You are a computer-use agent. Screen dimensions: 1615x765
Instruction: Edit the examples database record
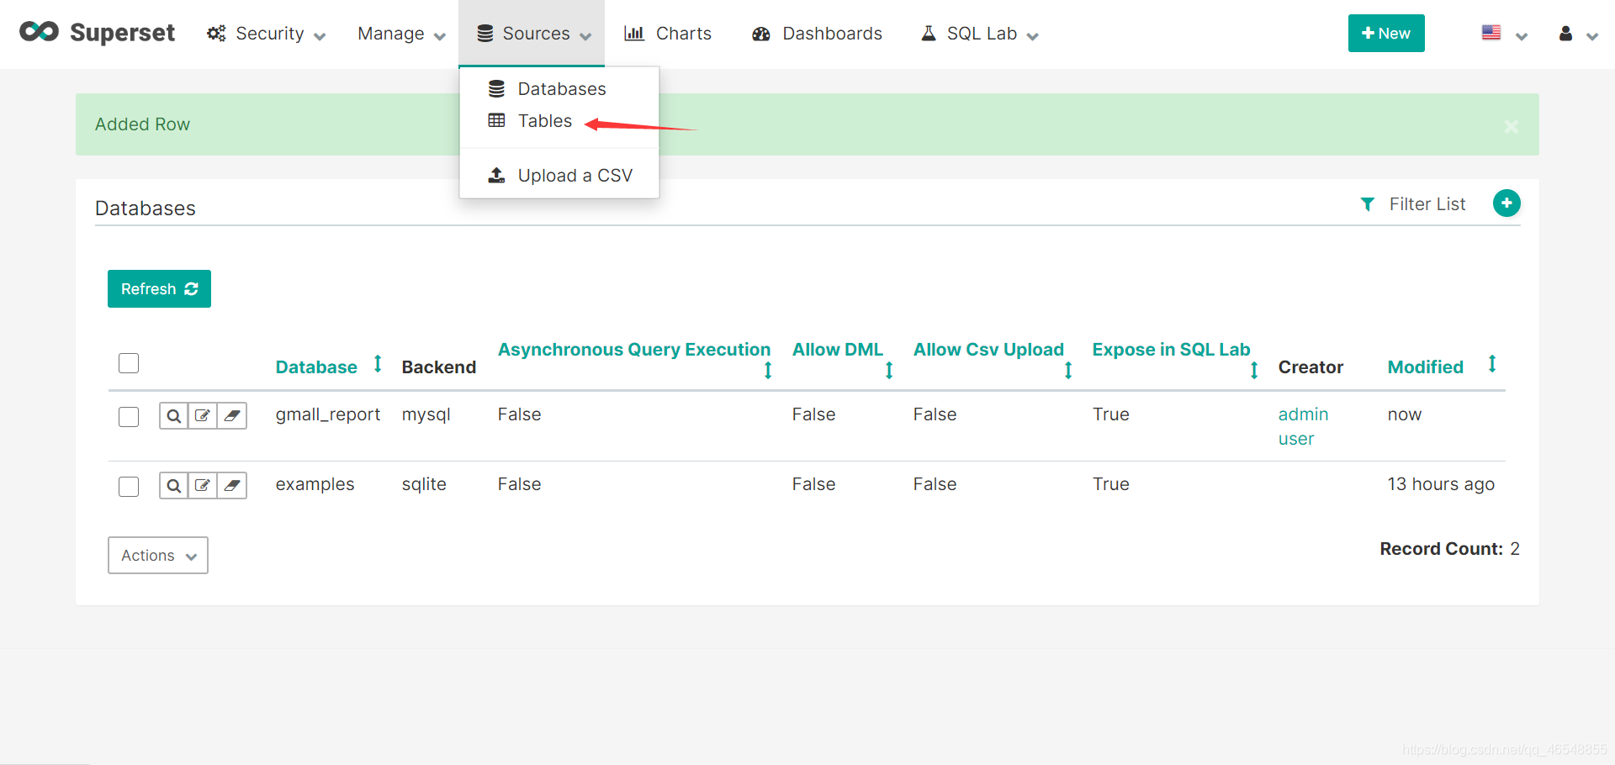[203, 485]
